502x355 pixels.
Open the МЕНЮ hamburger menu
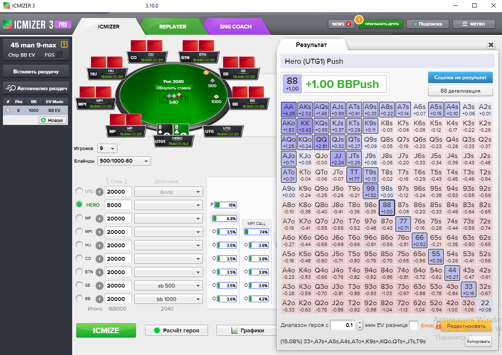[x=473, y=24]
